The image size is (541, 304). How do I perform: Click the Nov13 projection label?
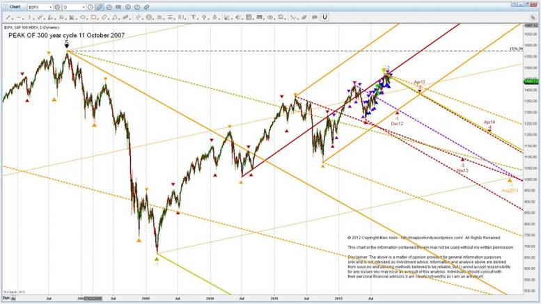pos(462,170)
